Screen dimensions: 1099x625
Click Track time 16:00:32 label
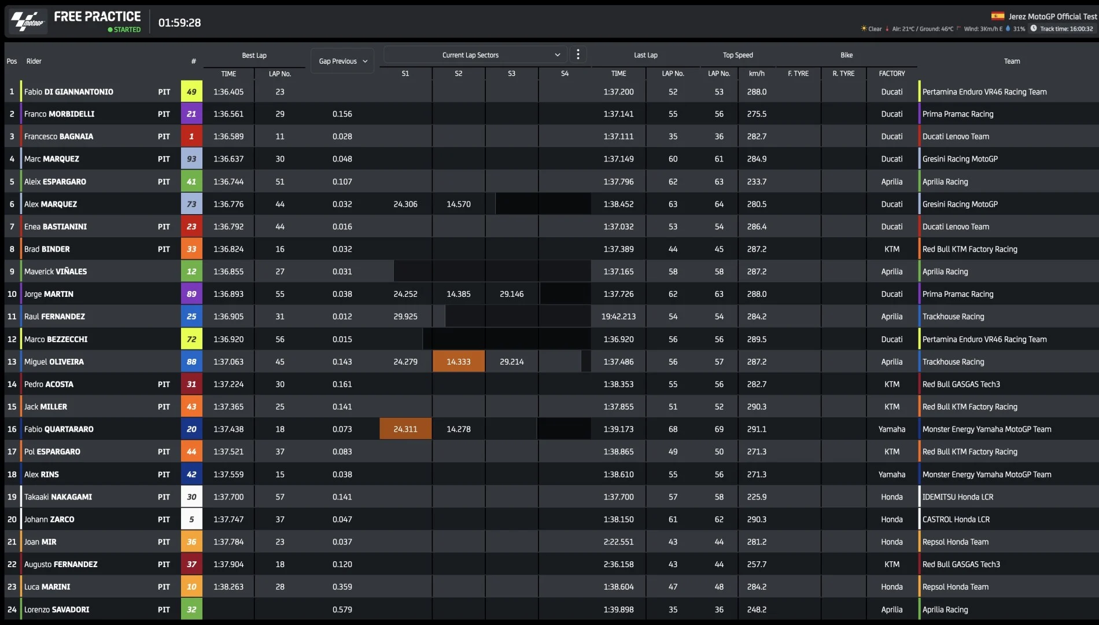coord(1067,28)
